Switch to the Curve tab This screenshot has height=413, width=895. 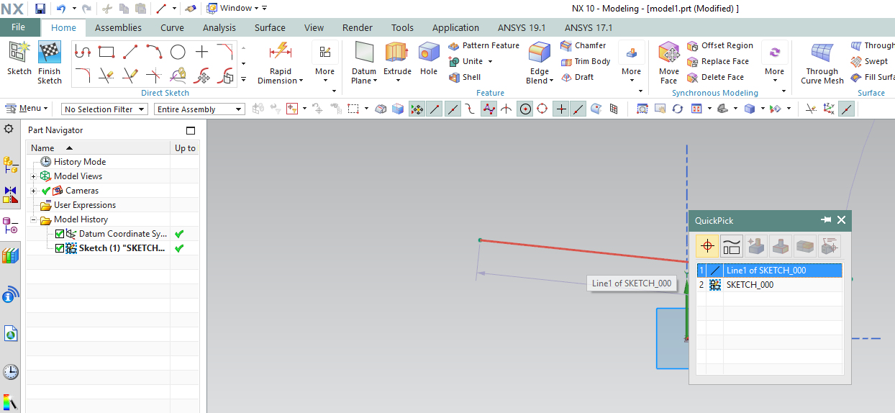pyautogui.click(x=172, y=28)
